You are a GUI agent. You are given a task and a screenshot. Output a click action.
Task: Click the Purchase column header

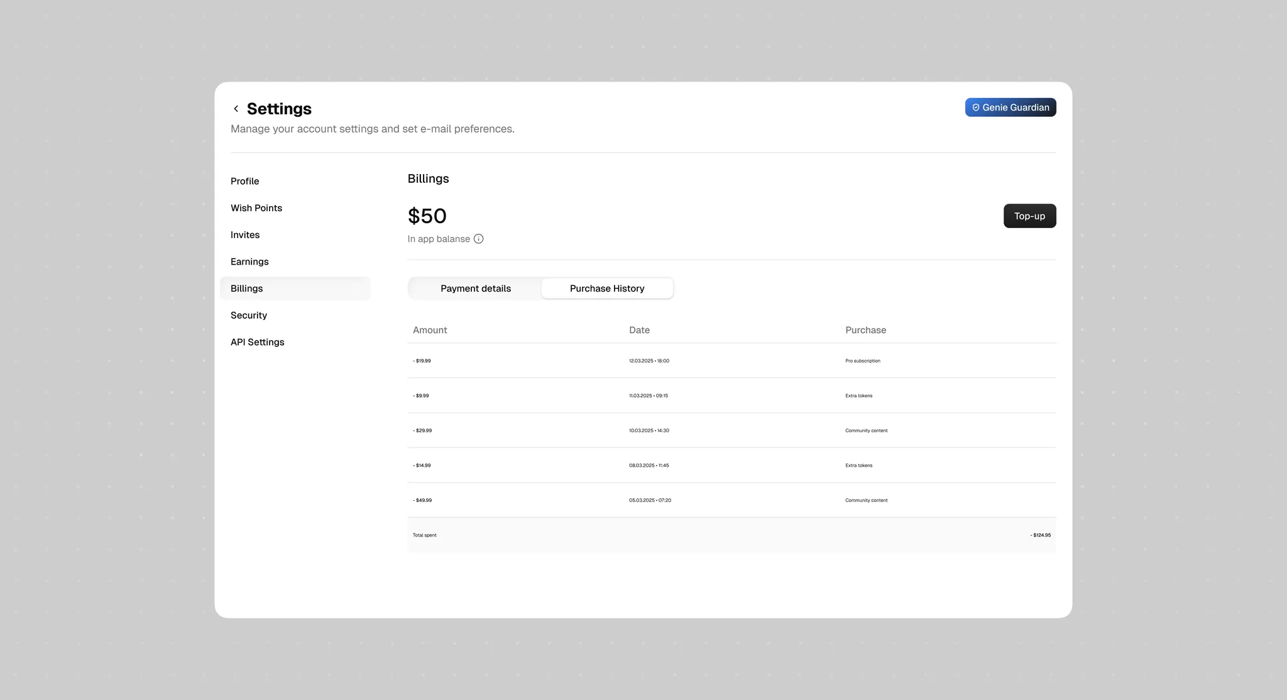[x=865, y=330]
